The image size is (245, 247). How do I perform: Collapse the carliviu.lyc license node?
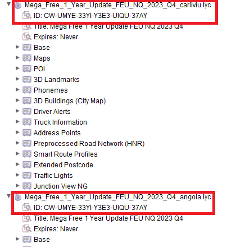[x=8, y=4]
